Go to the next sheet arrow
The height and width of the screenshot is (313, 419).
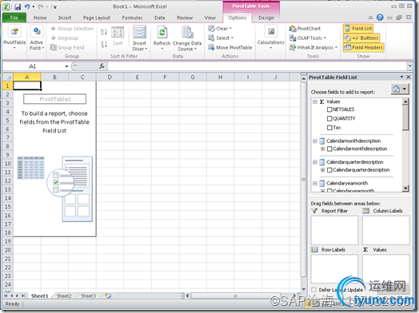click(17, 295)
